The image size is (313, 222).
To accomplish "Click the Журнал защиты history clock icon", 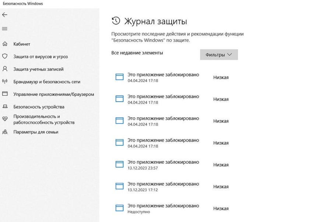I will coord(116,21).
